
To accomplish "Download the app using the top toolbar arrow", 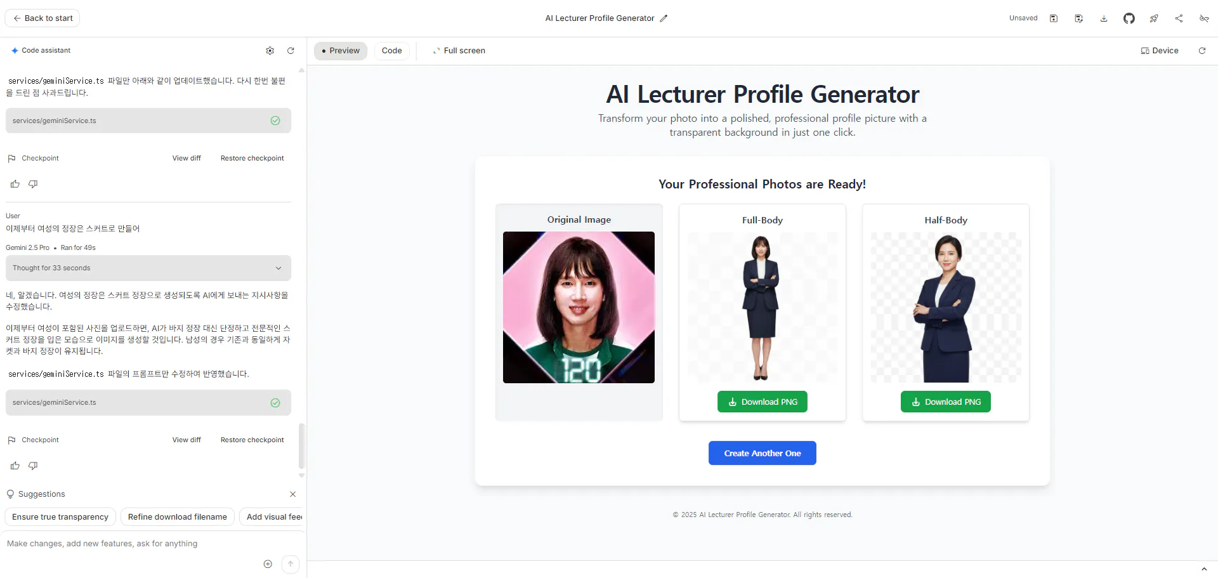I will (1104, 18).
